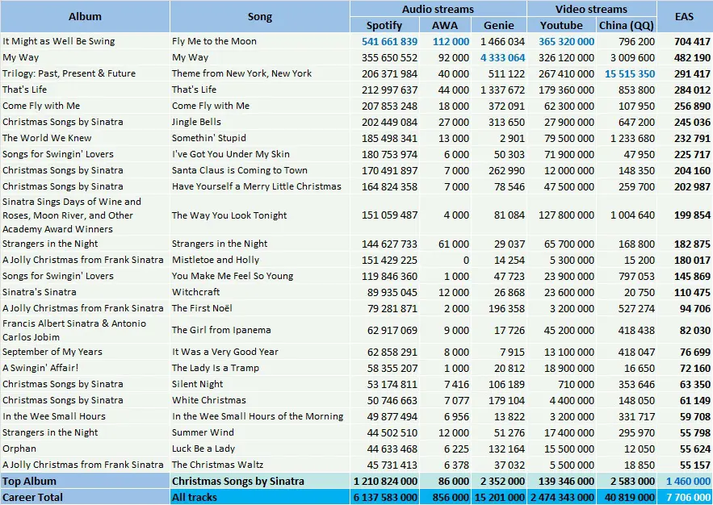Screen dimensions: 713x505
Task: Click the AWA column header
Action: (445, 26)
